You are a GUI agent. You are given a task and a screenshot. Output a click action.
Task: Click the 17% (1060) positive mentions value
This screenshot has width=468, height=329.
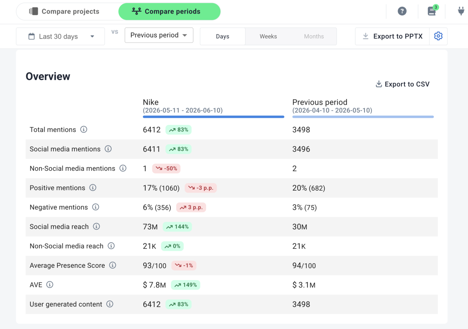point(161,188)
